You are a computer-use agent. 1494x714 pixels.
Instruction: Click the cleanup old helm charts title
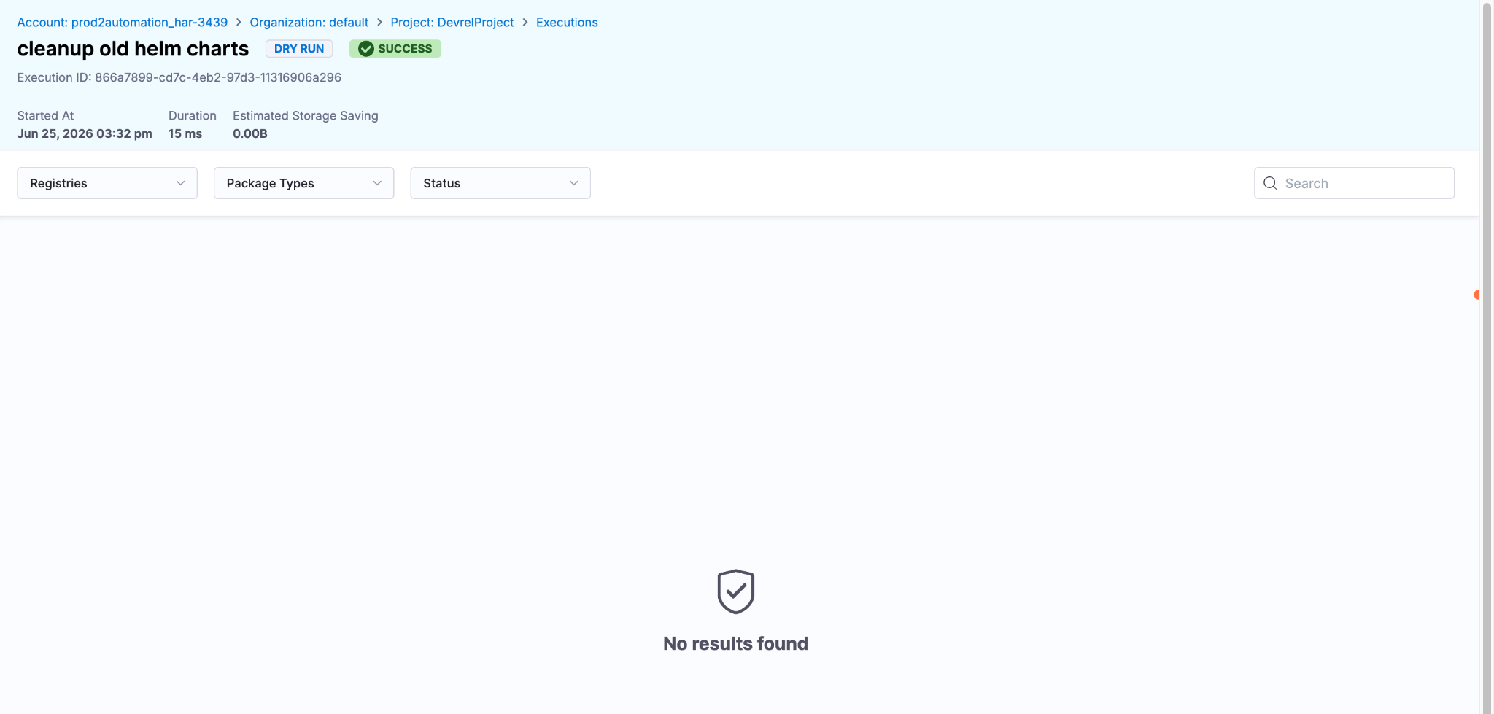point(133,49)
